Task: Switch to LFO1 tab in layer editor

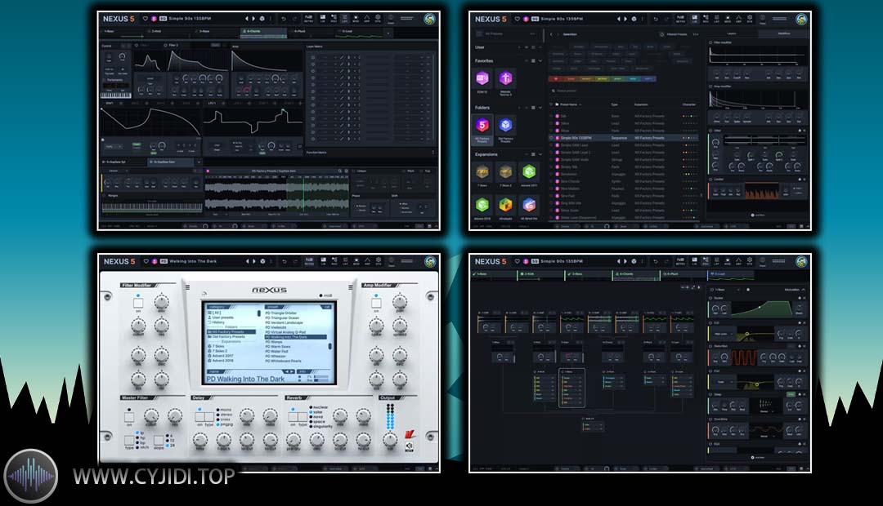Action: coord(212,104)
